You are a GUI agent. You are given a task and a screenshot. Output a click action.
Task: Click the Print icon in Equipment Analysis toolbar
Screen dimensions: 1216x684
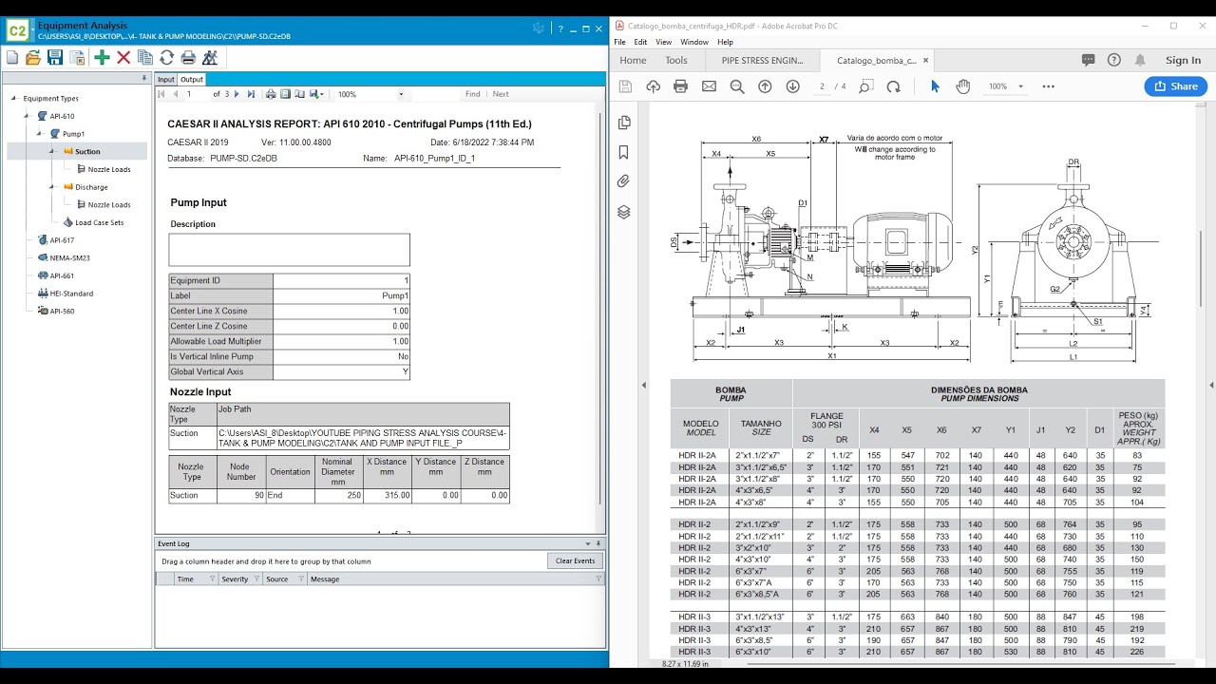(188, 58)
